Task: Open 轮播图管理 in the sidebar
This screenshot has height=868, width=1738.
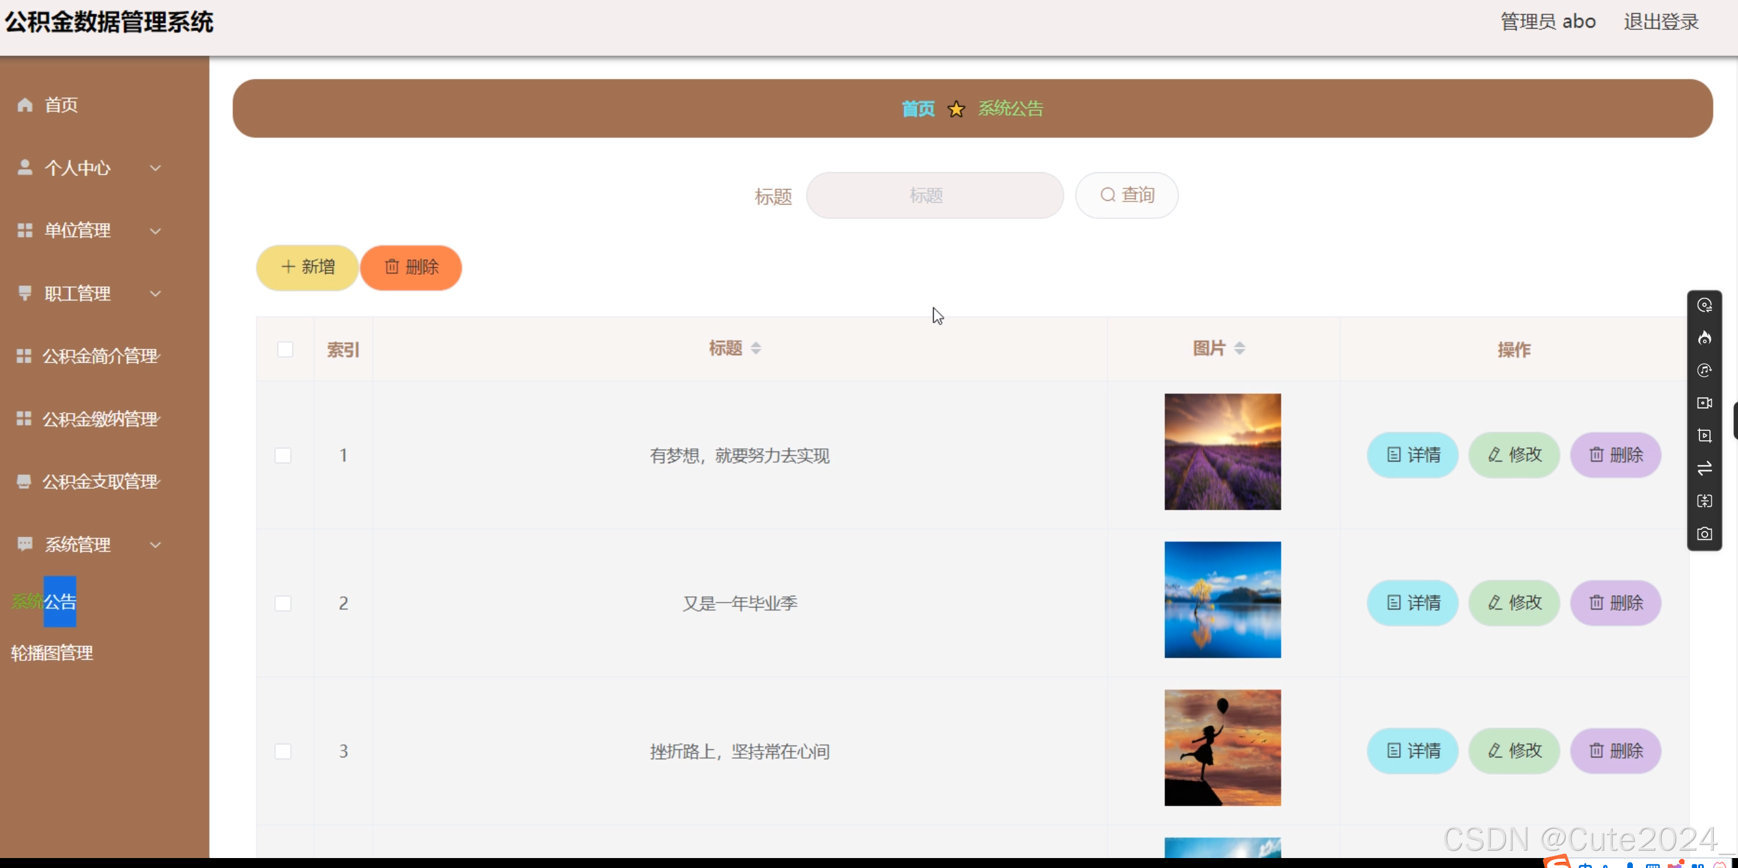Action: (52, 652)
